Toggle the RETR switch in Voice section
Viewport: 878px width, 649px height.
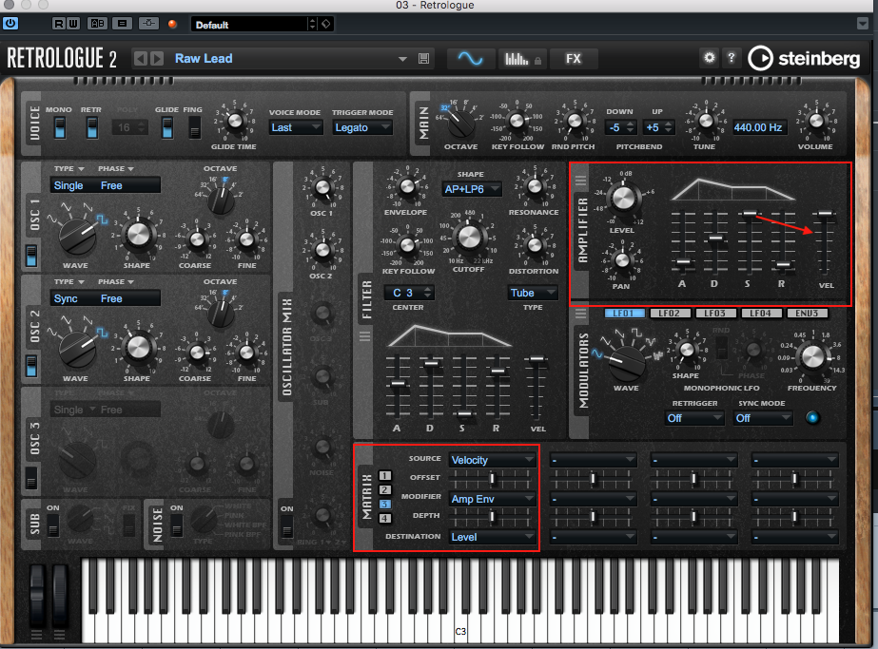click(x=90, y=127)
